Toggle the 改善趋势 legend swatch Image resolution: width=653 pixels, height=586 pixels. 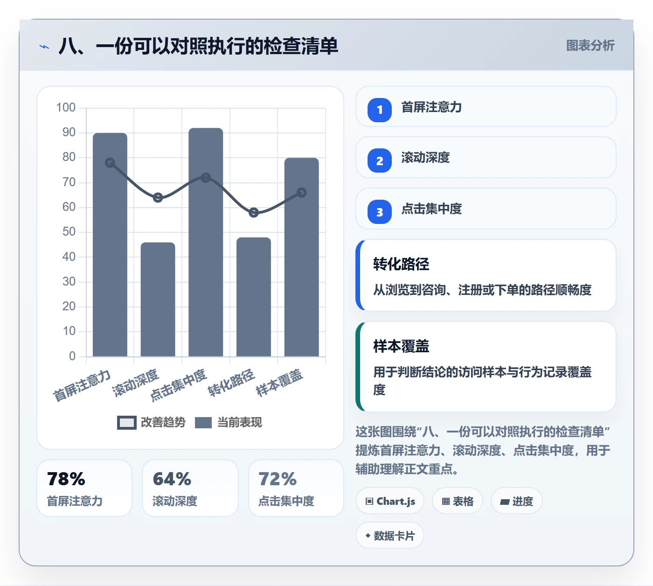pyautogui.click(x=127, y=423)
